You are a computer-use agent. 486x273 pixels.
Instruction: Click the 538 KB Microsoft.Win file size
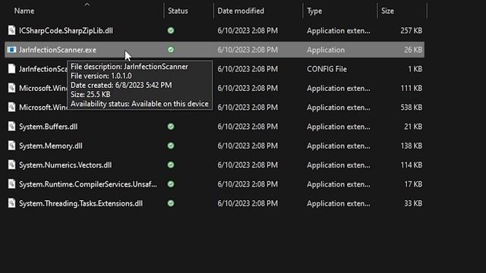pos(412,108)
